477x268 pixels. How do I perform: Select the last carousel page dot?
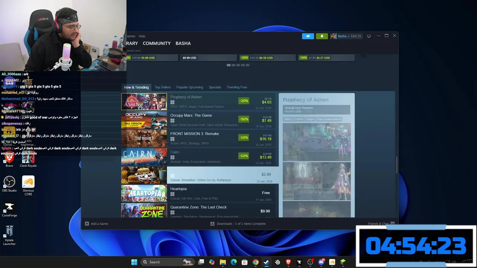(x=247, y=65)
